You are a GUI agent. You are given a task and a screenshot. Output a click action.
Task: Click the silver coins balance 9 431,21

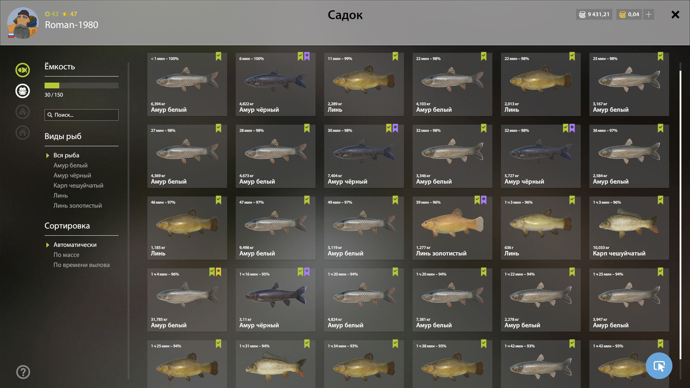[594, 14]
